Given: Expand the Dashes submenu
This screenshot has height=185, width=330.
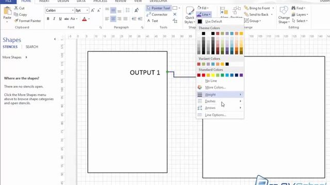Looking at the screenshot, I should pos(220,101).
